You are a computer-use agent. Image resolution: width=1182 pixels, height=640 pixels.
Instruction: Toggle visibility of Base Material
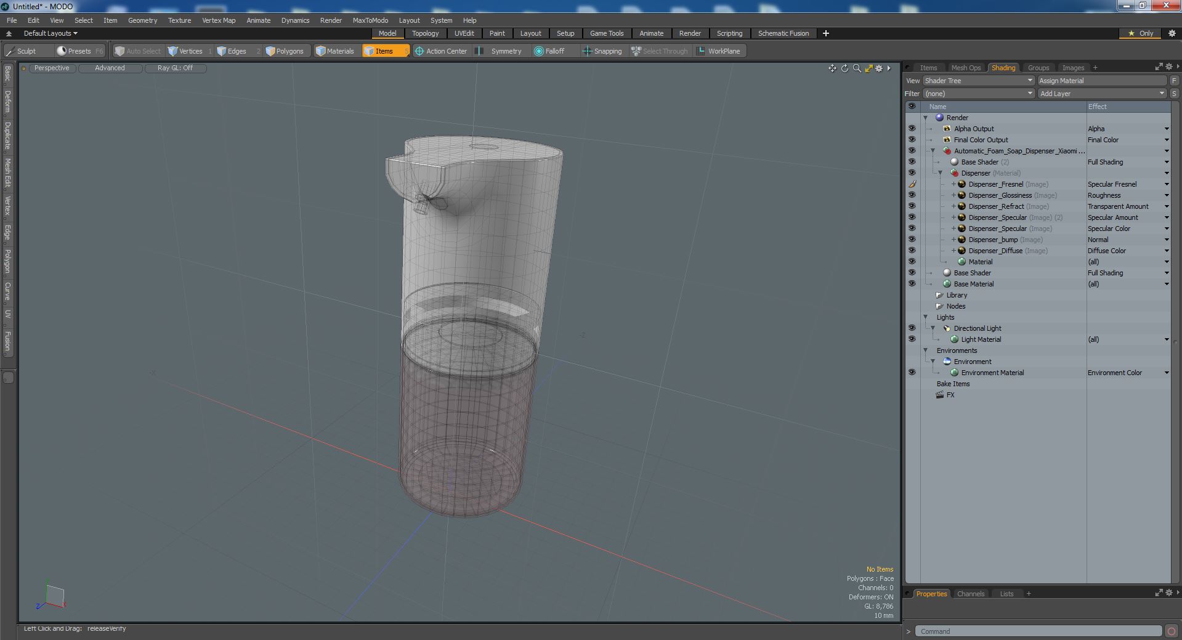(912, 284)
